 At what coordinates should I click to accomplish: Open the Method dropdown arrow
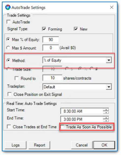coord(109,60)
